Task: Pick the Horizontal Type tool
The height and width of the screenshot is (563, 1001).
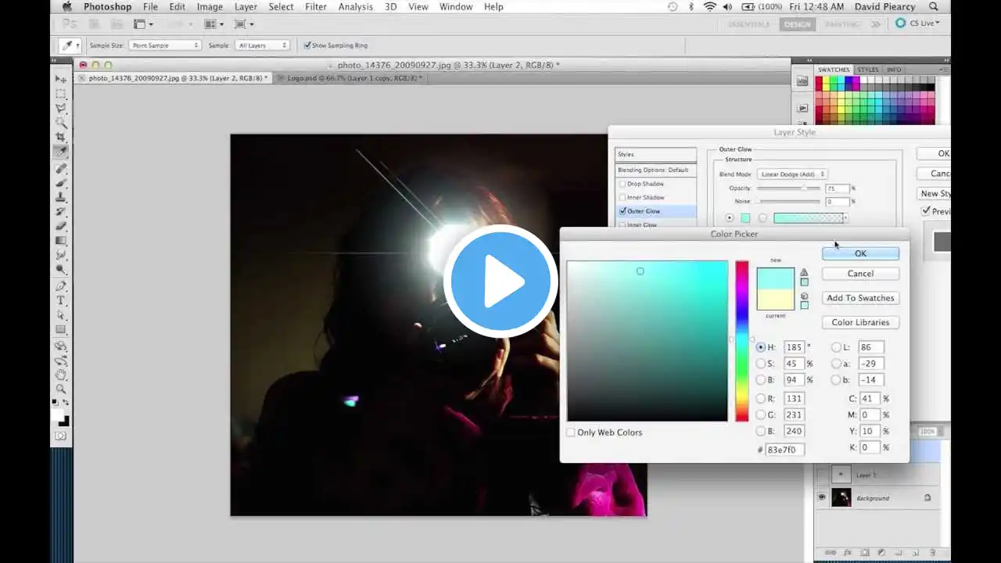Action: (61, 301)
